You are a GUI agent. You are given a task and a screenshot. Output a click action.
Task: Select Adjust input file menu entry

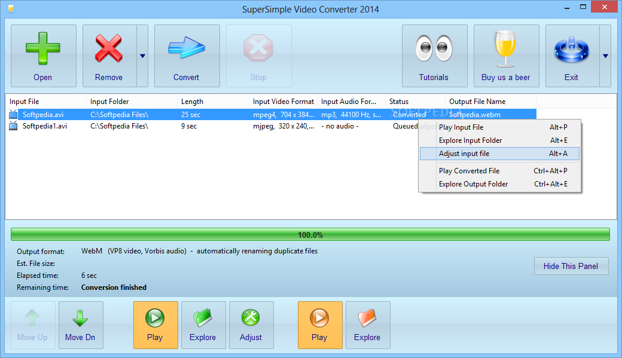(x=499, y=154)
